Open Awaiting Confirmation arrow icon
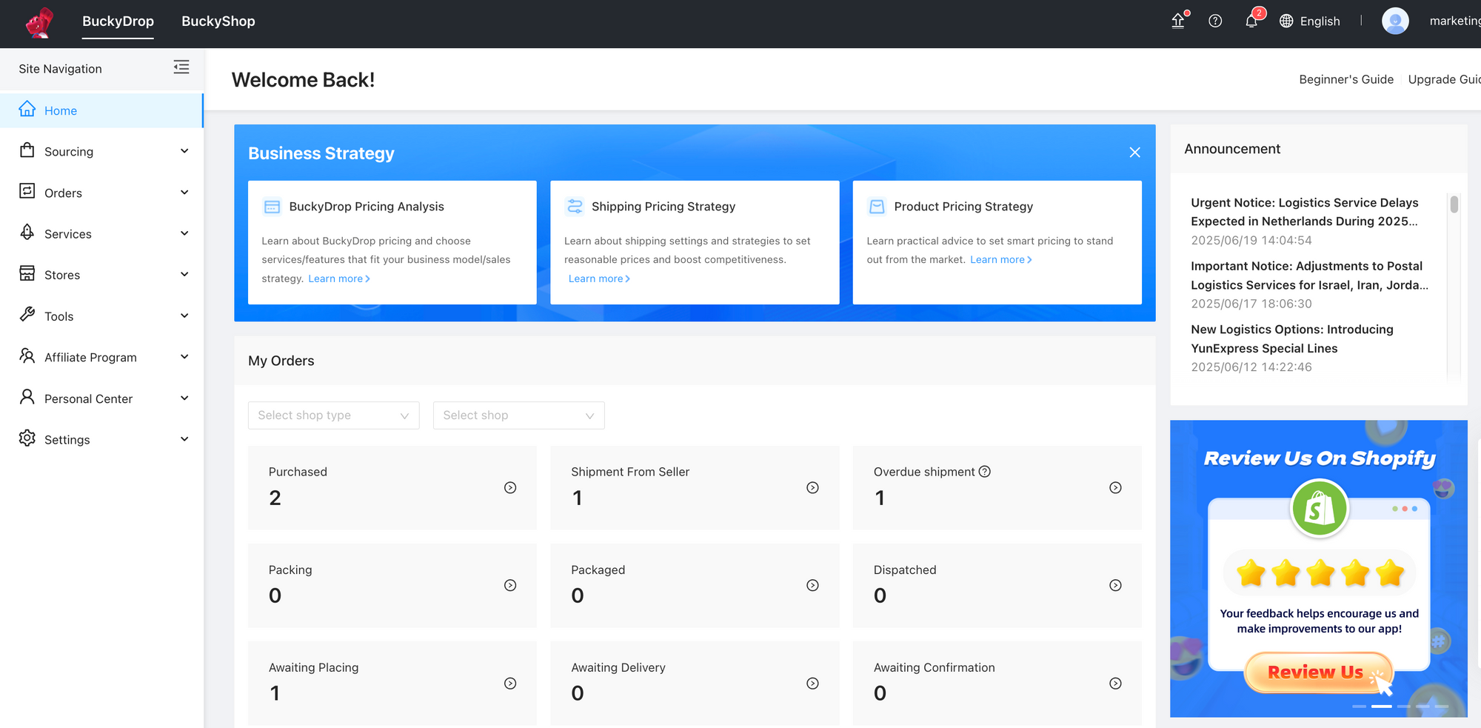The height and width of the screenshot is (728, 1481). pyautogui.click(x=1115, y=684)
